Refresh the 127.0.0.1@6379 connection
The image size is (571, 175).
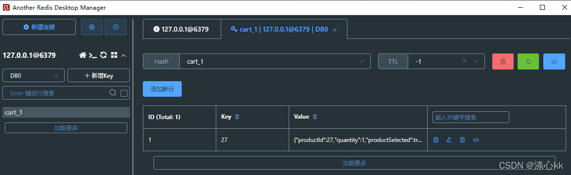pyautogui.click(x=104, y=55)
